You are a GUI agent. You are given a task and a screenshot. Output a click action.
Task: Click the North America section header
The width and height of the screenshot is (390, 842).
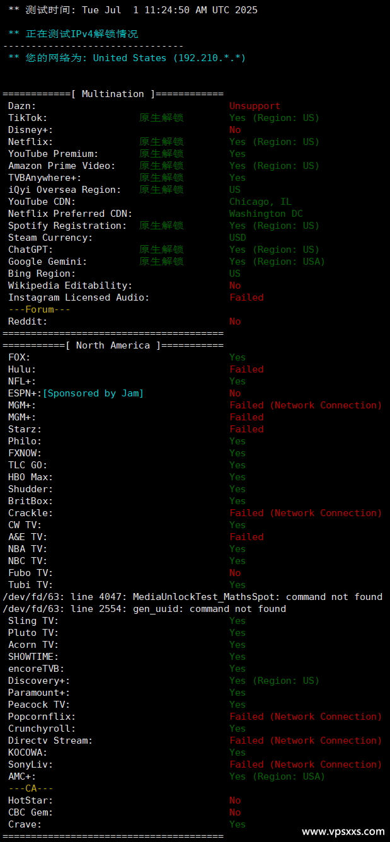click(113, 345)
